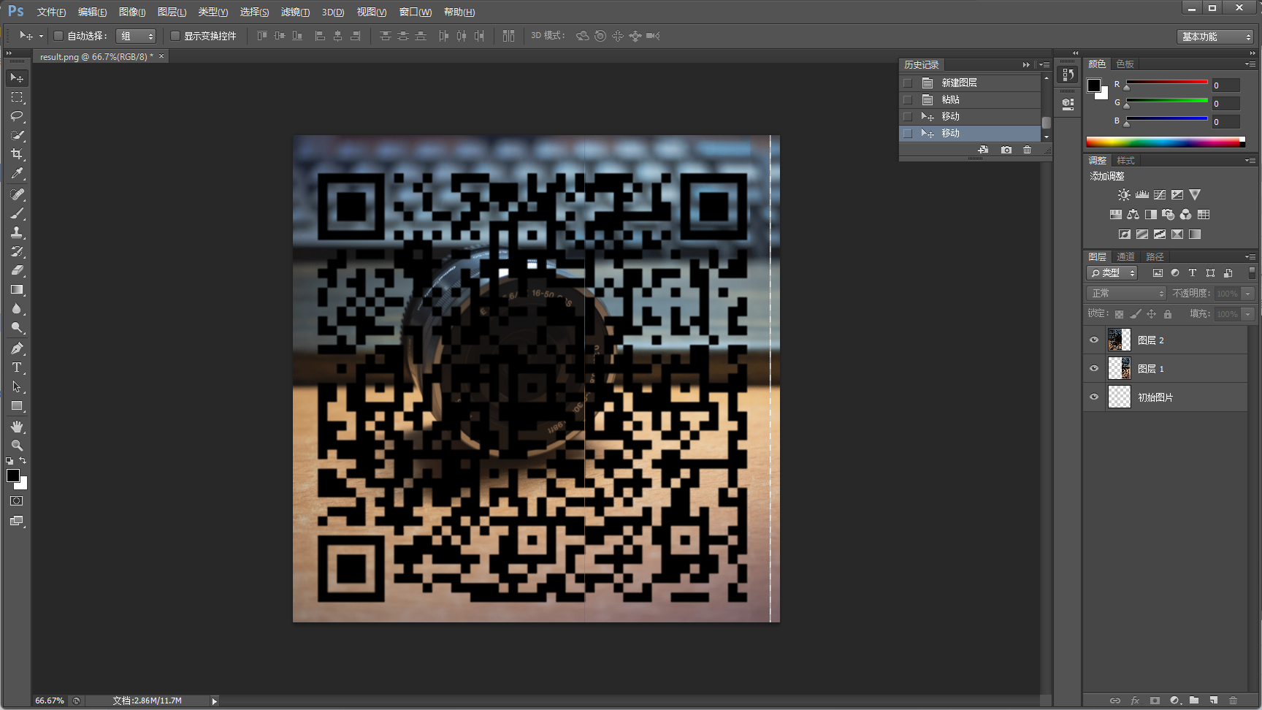Select the Lasso tool
The image size is (1262, 710).
pyautogui.click(x=17, y=116)
